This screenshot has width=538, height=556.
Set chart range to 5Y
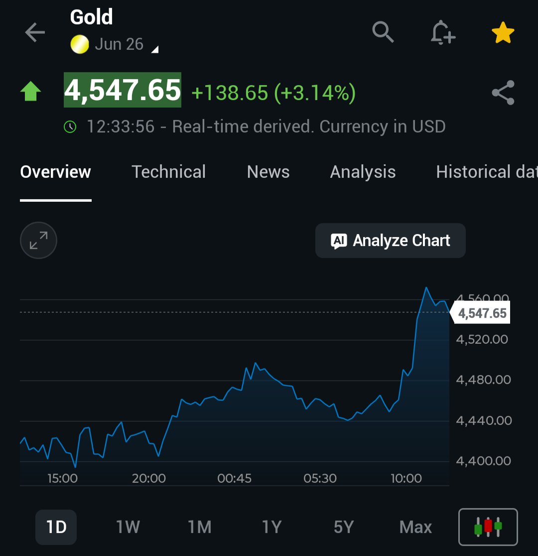344,527
